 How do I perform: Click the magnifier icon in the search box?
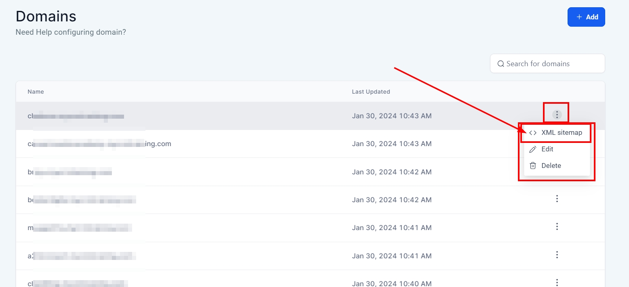[x=501, y=64]
